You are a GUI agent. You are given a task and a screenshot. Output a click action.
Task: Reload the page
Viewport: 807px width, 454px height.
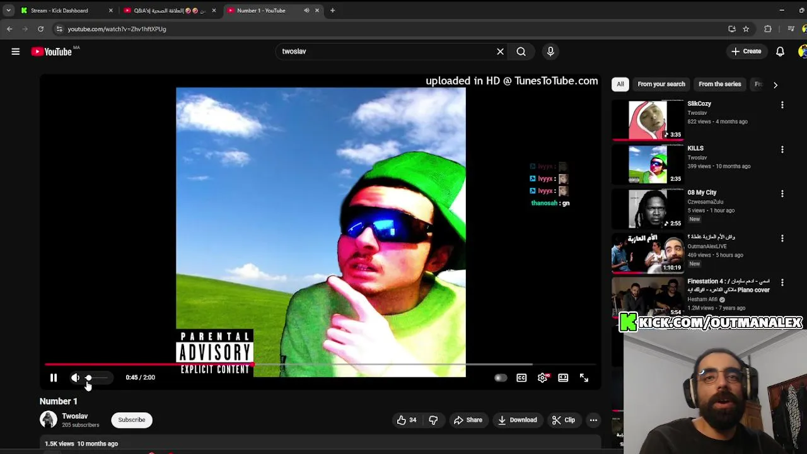coord(40,29)
